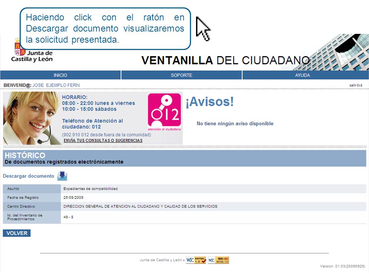Screen dimensions: 369x277
Task: Open the SOPORTE menu tab
Action: [x=181, y=75]
